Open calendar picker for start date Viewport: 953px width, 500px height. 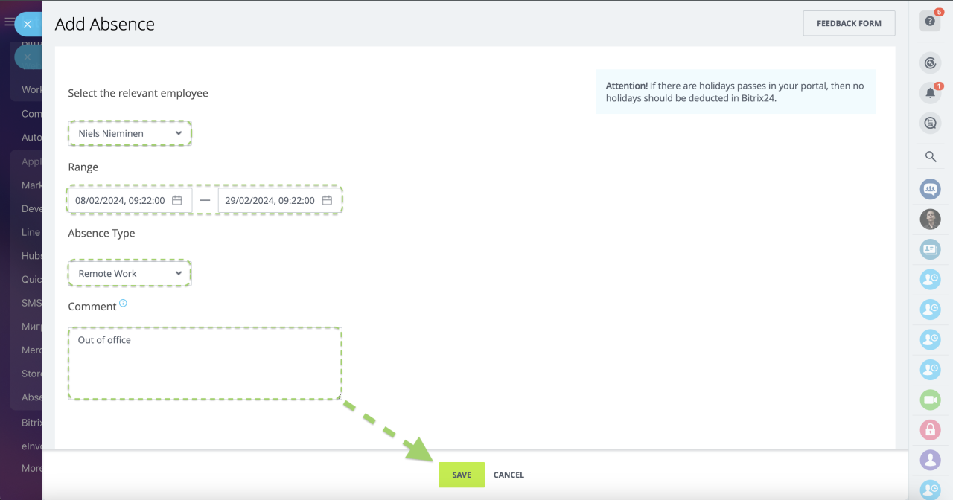point(177,200)
